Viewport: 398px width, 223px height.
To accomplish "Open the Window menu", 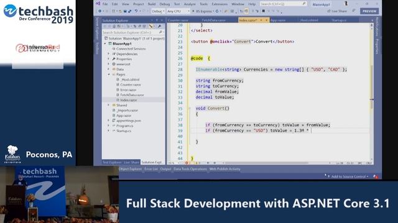I will tap(238, 4).
